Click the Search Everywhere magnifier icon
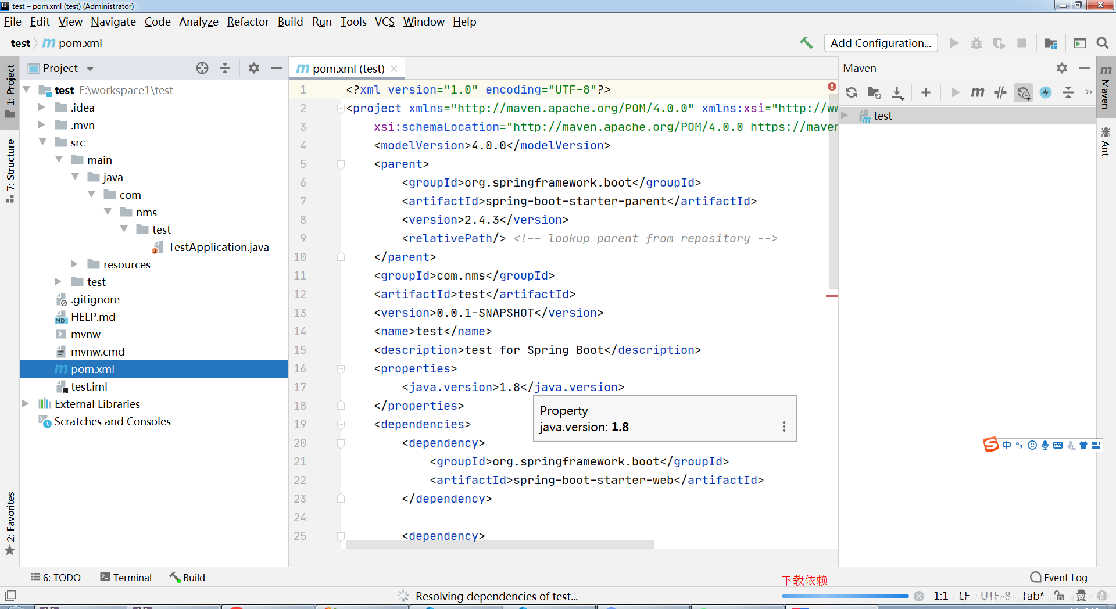This screenshot has width=1116, height=609. 1102,43
